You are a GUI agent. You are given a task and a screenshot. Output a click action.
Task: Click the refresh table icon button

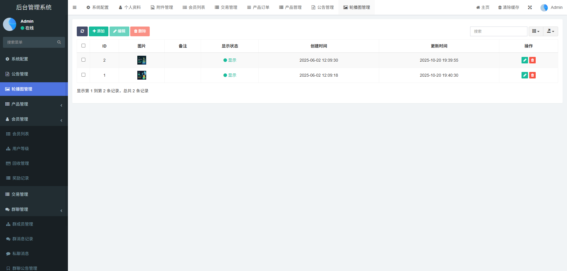[82, 31]
